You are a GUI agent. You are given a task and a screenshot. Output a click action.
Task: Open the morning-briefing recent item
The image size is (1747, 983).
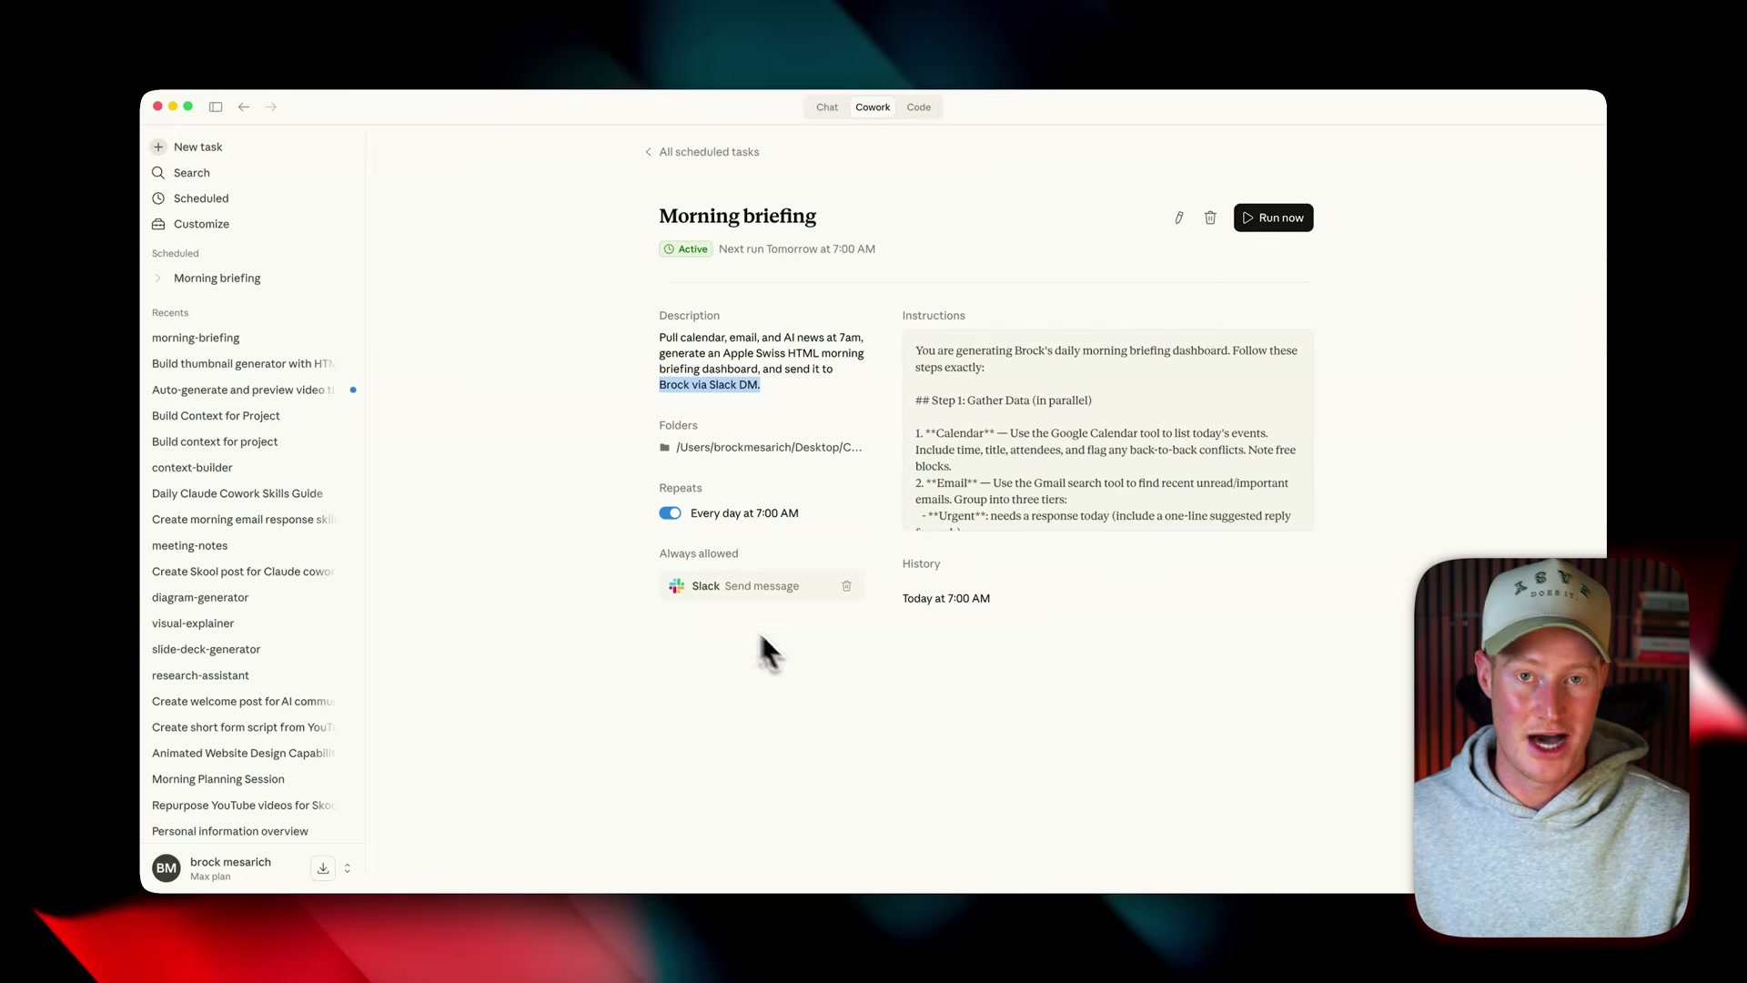[196, 338]
